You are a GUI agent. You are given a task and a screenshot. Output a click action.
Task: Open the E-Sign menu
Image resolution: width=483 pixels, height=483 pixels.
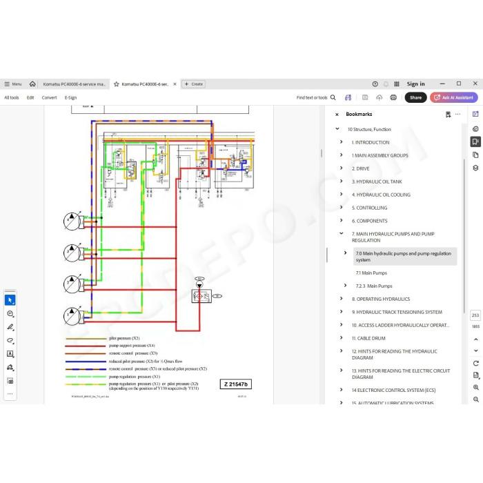pos(70,98)
